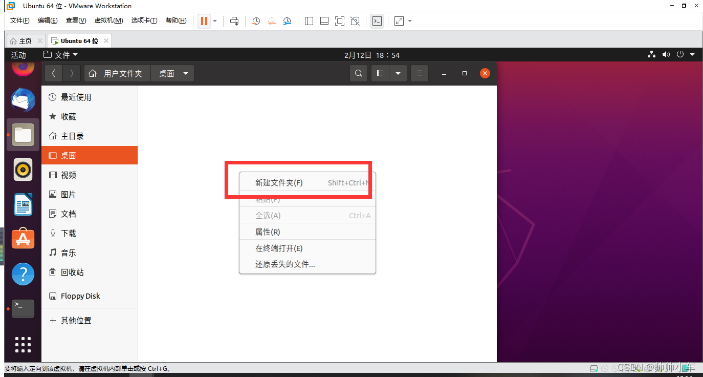Show or hide the VMware library panel
Image resolution: width=703 pixels, height=377 pixels.
309,21
